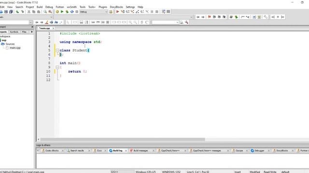Click the Save all files icon
The width and height of the screenshot is (309, 173).
(11, 12)
